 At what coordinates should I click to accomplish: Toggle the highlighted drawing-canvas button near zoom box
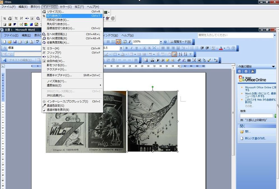click(118, 42)
